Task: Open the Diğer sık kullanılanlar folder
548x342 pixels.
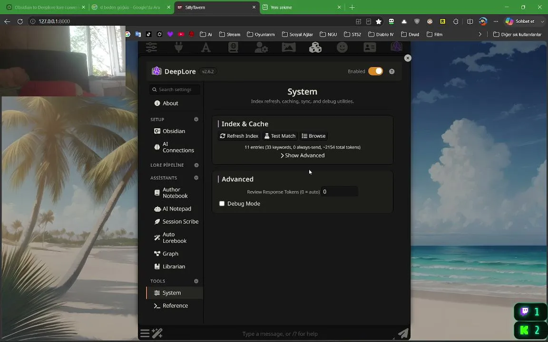Action: click(517, 34)
